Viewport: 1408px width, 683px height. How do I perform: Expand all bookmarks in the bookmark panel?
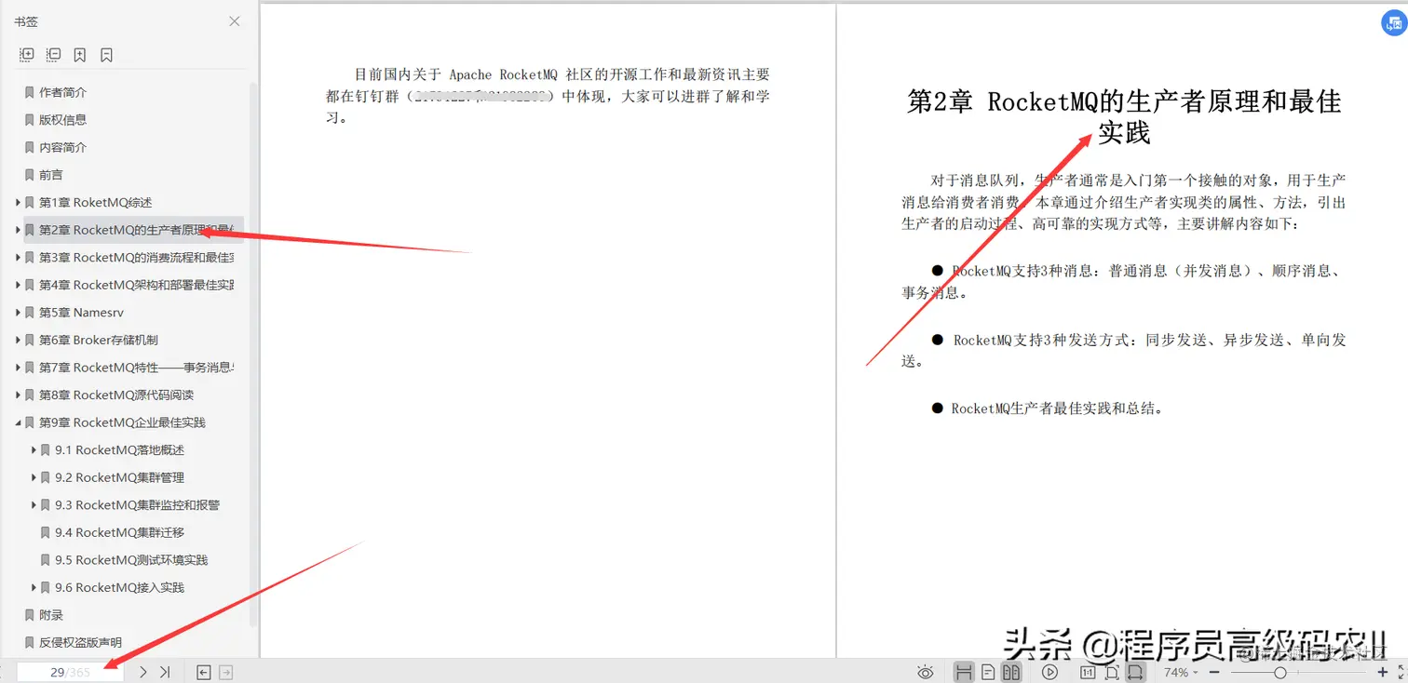point(26,54)
